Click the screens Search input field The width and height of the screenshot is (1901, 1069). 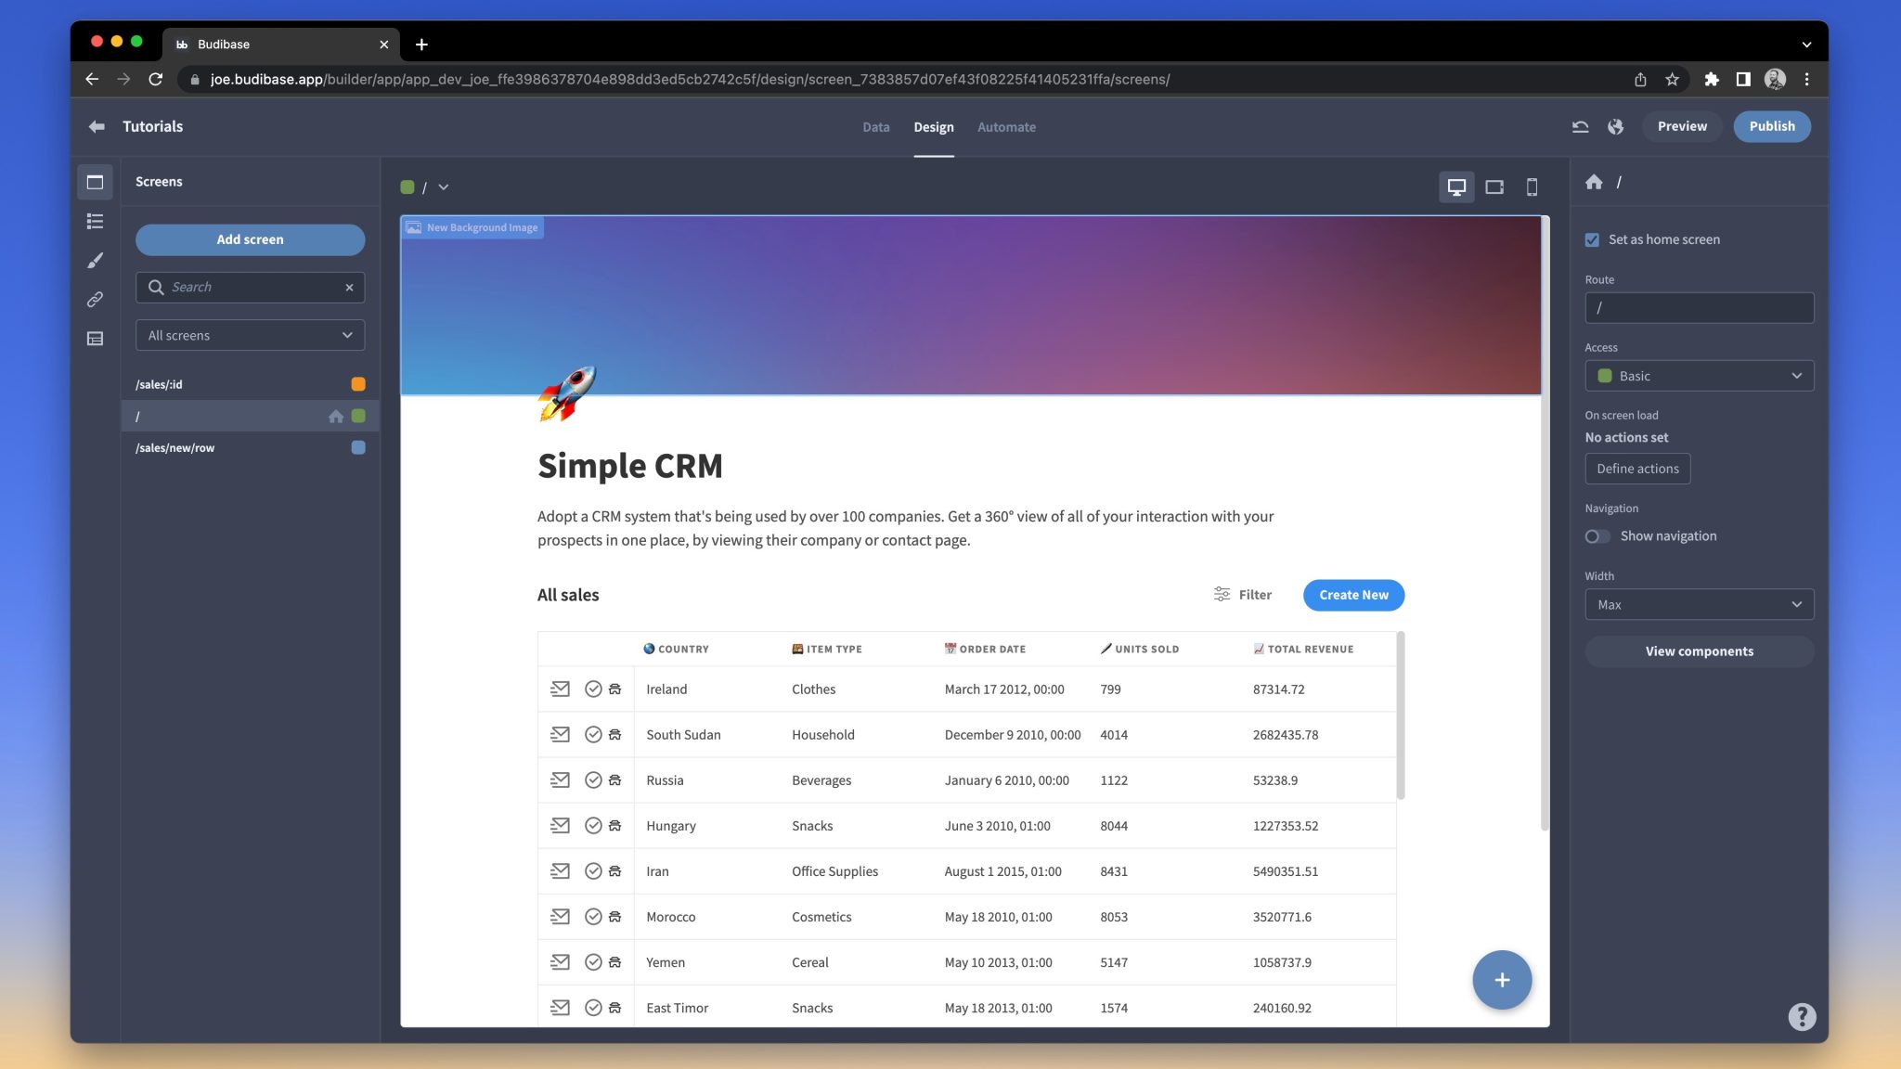250,288
